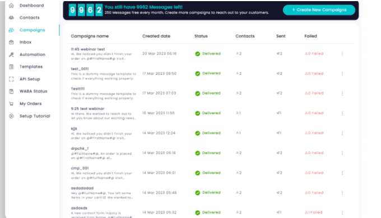The image size is (381, 218).
Task: Click the WABA Status icon
Action: pyautogui.click(x=11, y=91)
